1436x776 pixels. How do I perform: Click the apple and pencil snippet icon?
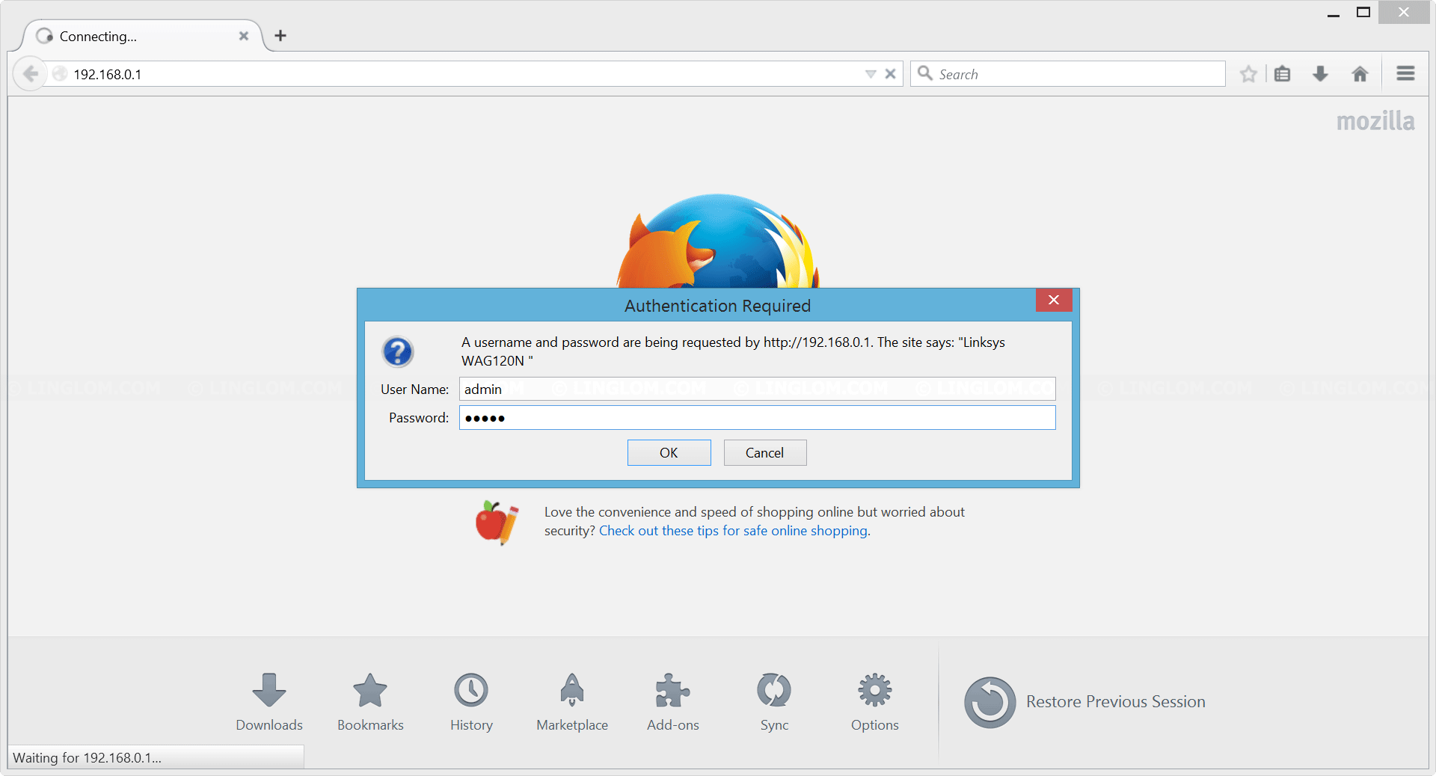click(x=497, y=523)
